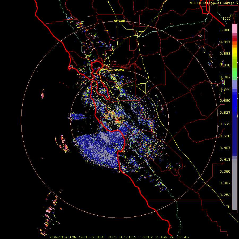Select the 0.520 legend value

pos(225,136)
